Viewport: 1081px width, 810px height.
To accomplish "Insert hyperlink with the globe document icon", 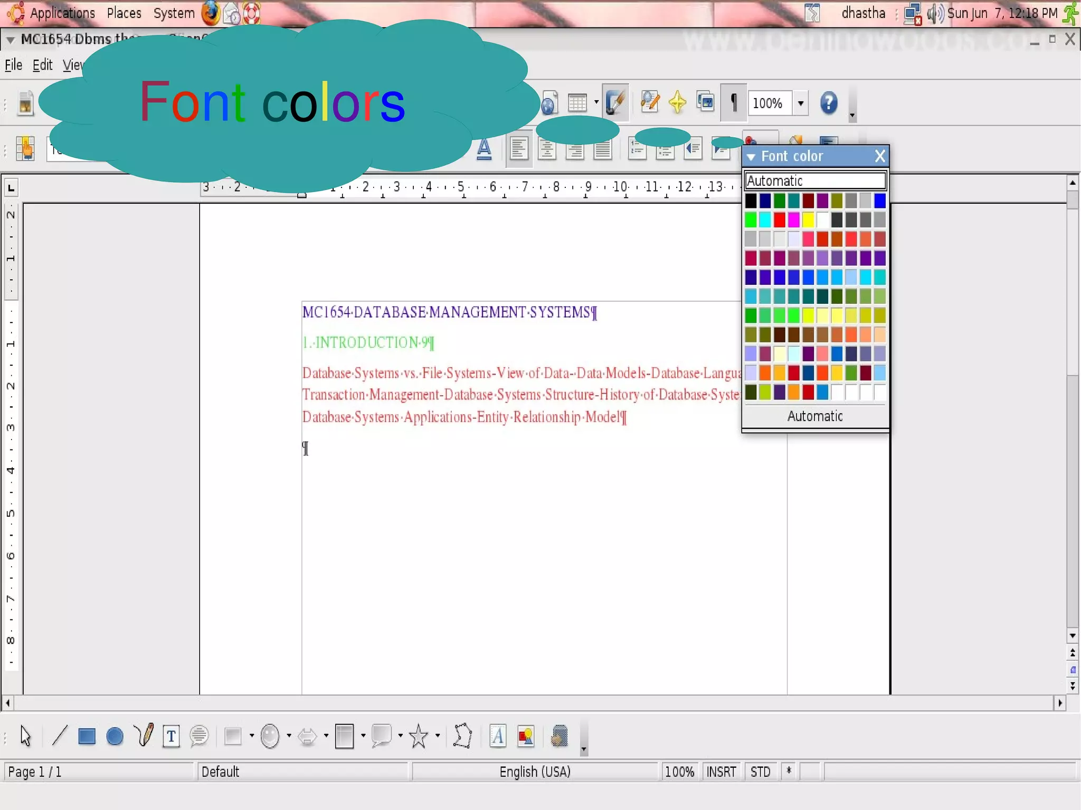I will pos(549,102).
